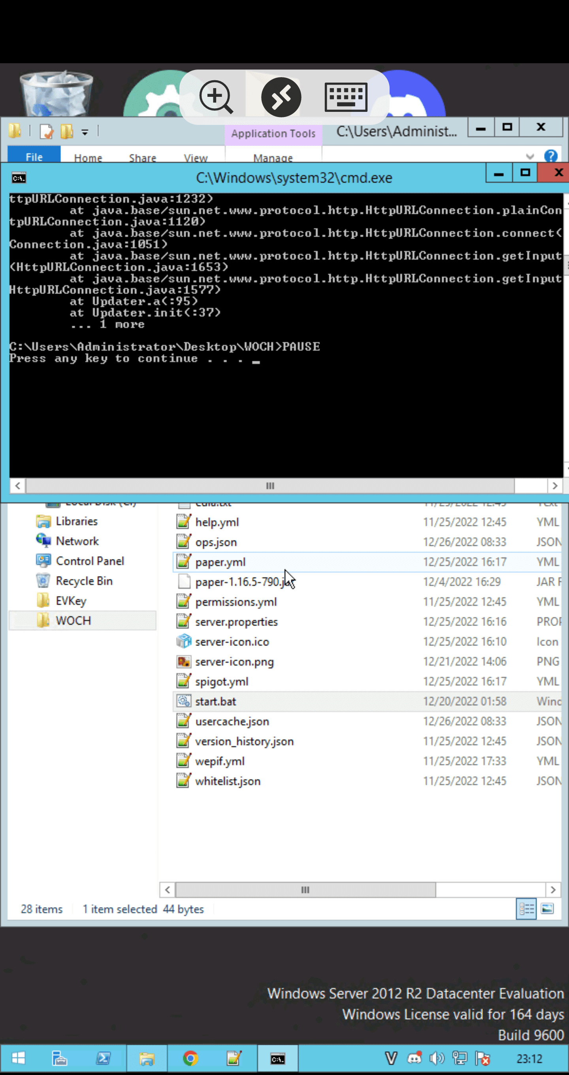The image size is (569, 1075).
Task: Click the file list horizontal scrollbar thumb
Action: click(305, 890)
